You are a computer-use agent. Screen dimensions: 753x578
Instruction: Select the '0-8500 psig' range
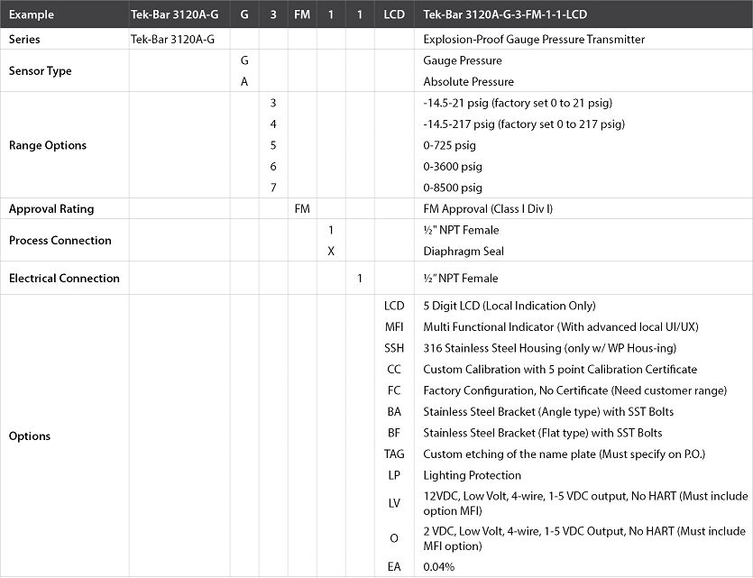453,188
